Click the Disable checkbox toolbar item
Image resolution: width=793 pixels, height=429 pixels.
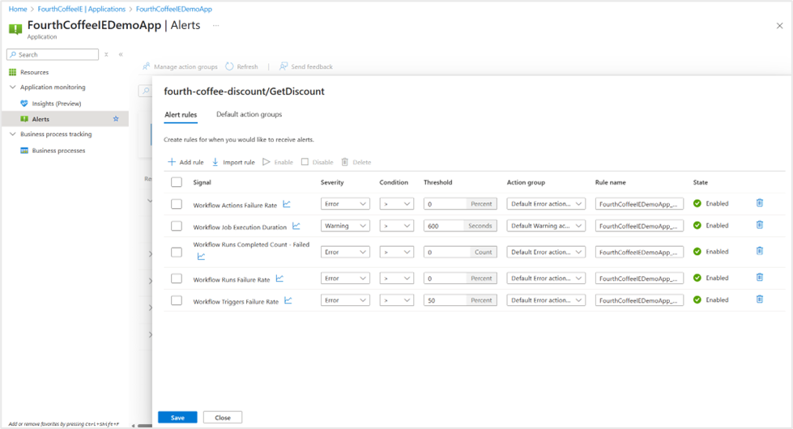(317, 162)
